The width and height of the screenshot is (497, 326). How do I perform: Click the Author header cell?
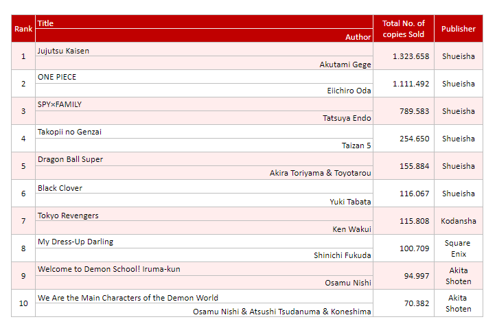click(204, 36)
